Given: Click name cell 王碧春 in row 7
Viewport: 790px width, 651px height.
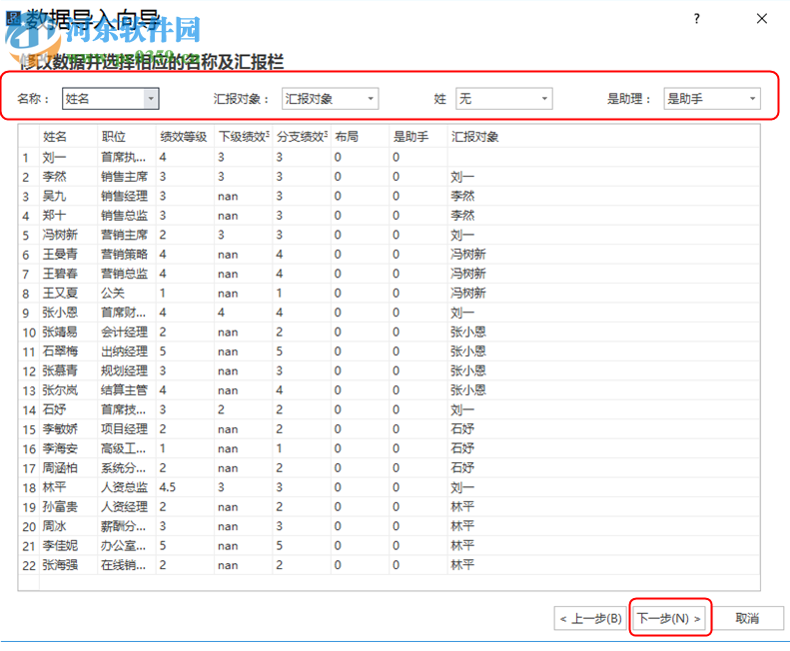Looking at the screenshot, I should point(68,274).
